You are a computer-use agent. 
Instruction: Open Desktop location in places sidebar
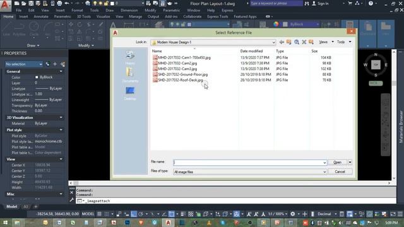pyautogui.click(x=130, y=93)
